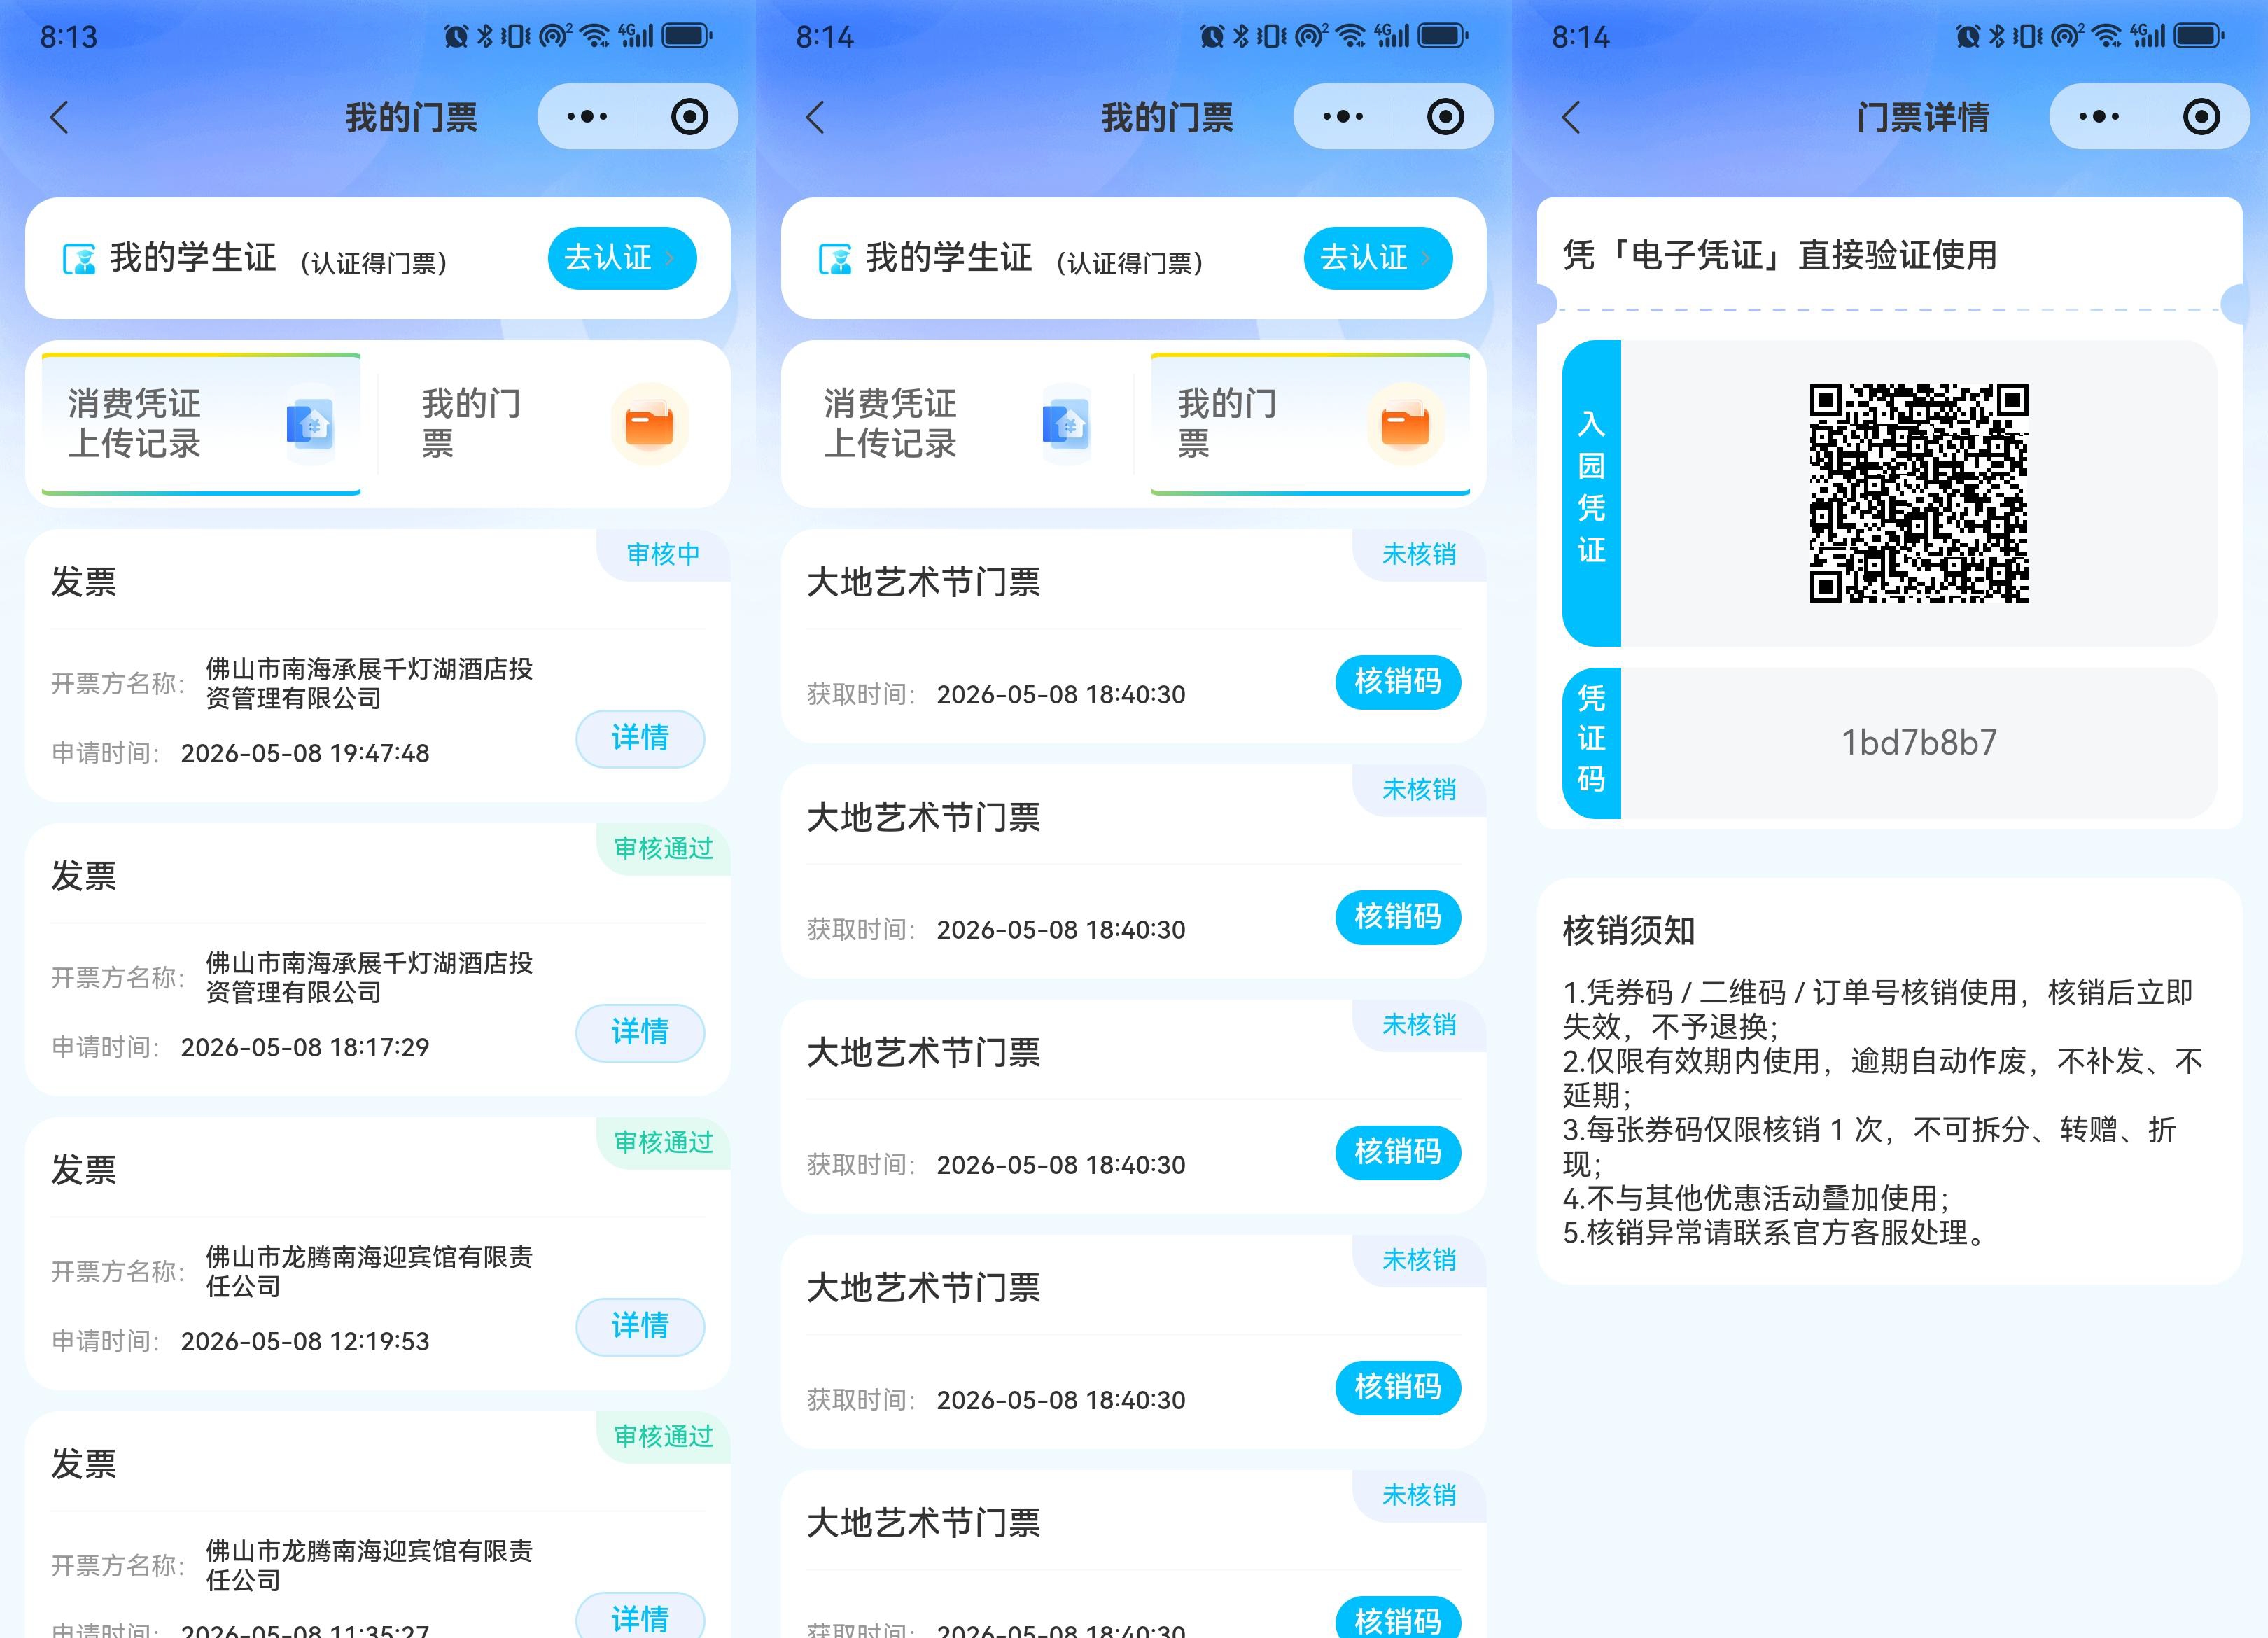The image size is (2268, 1638).
Task: Tap orange folder icon on invoice list screen
Action: [x=649, y=424]
